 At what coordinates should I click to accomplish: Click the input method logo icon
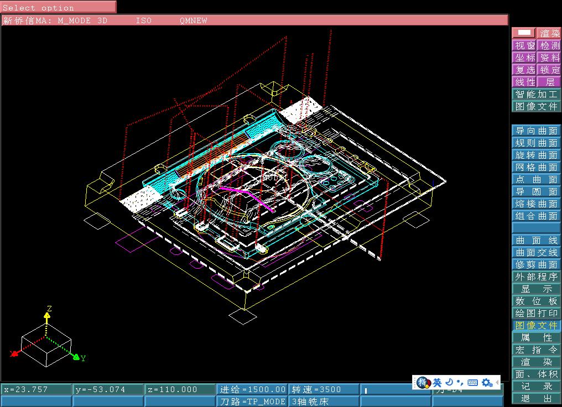(424, 382)
